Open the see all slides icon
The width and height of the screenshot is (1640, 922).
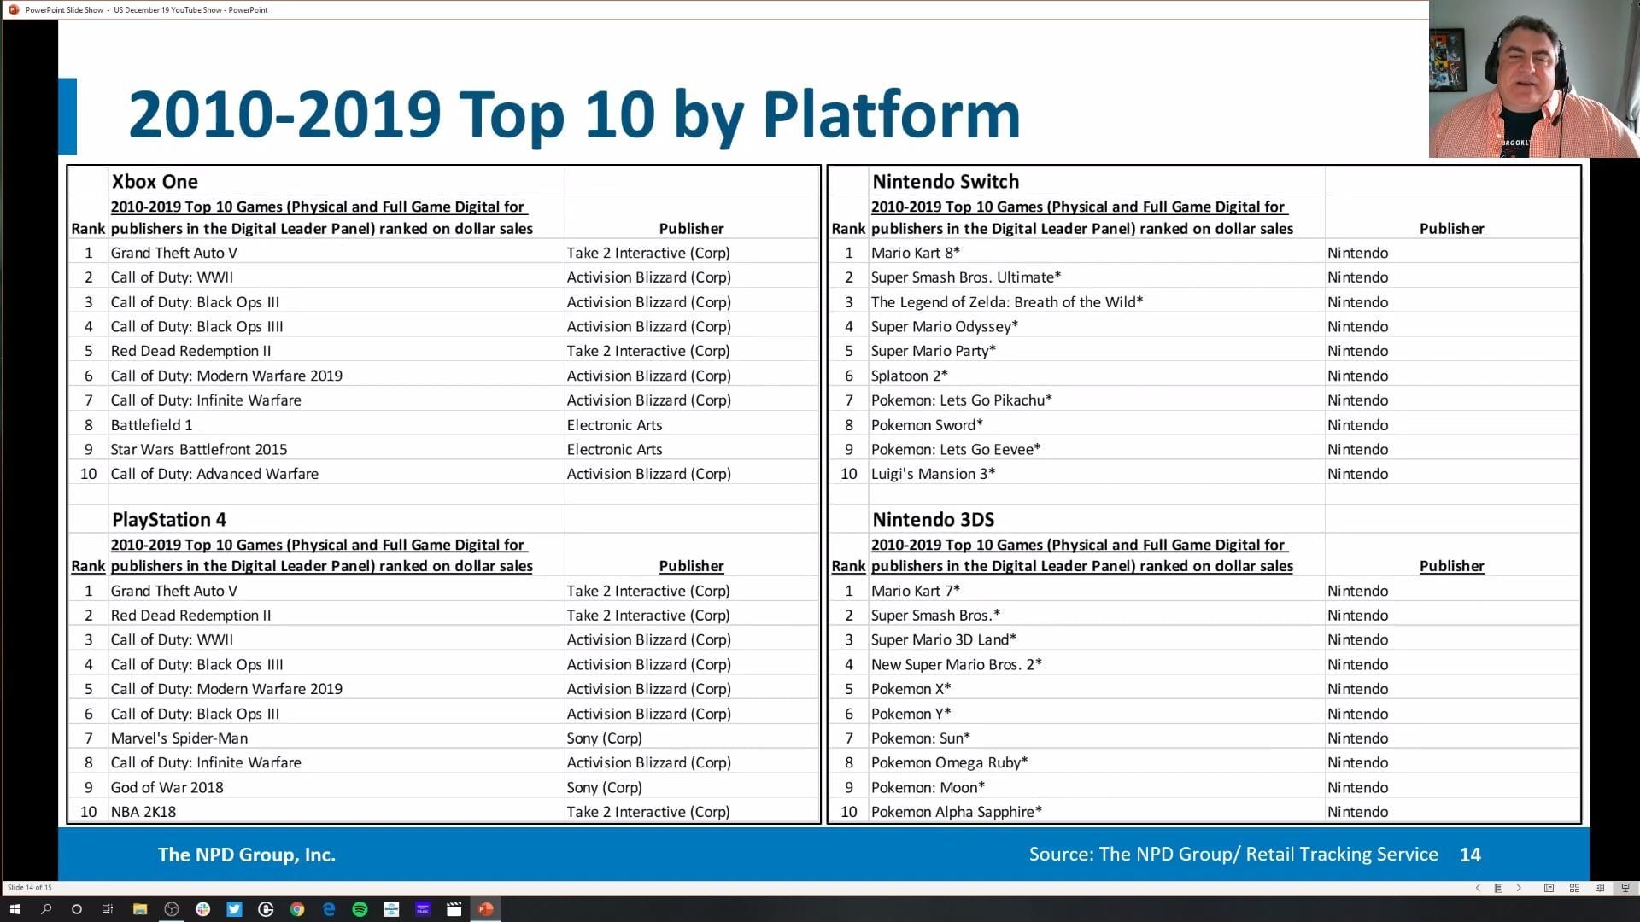click(1498, 888)
